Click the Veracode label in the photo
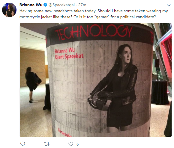Image resolution: width=174 pixels, height=148 pixels. 64,132
